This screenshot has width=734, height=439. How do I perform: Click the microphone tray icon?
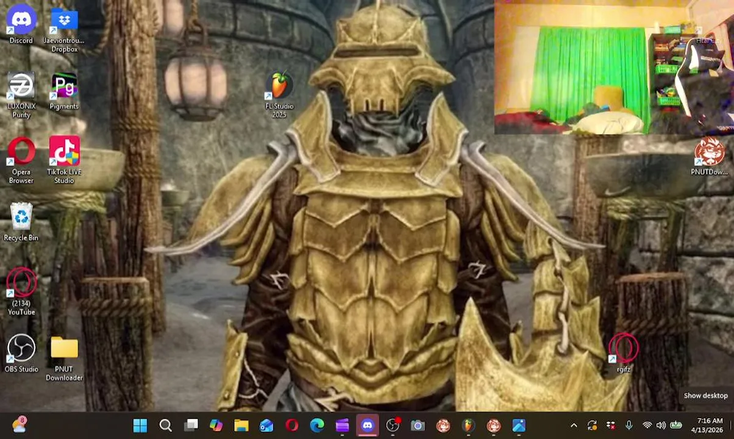[x=629, y=426]
